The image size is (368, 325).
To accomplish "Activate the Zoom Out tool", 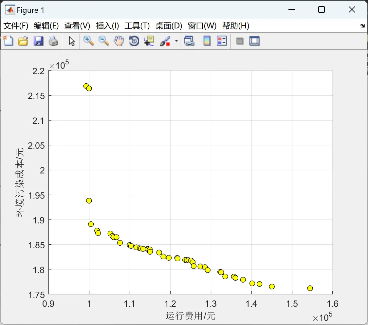I will tap(103, 41).
